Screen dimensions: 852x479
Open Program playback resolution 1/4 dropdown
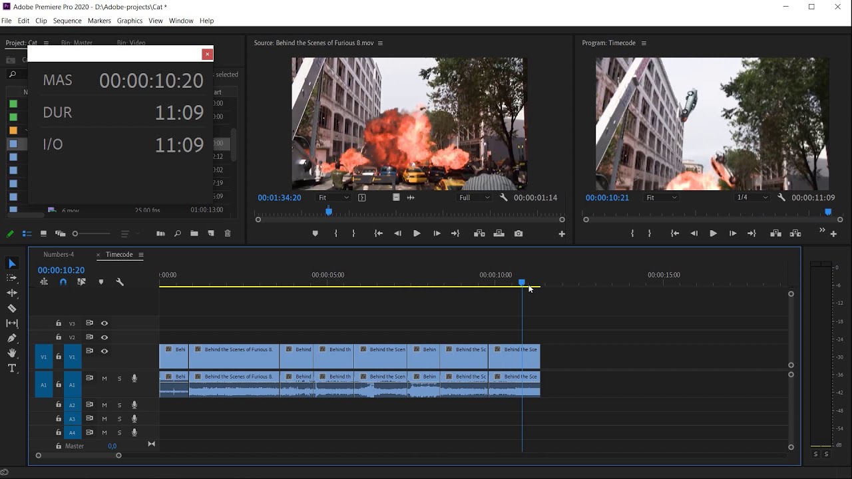tap(752, 198)
